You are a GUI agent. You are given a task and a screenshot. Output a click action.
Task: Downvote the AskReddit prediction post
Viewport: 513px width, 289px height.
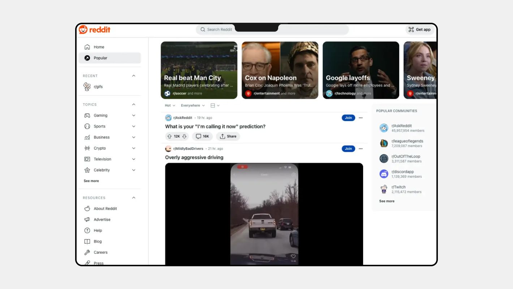point(184,137)
